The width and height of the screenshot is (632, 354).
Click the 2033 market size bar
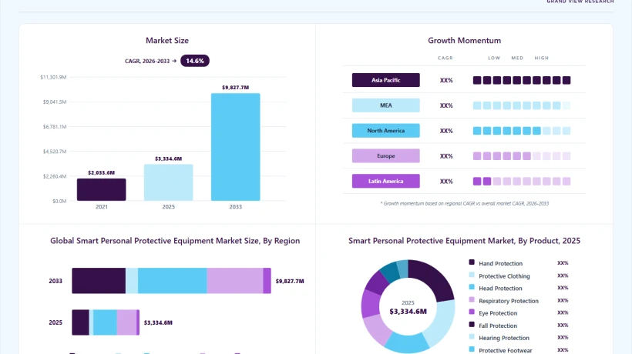pos(235,147)
